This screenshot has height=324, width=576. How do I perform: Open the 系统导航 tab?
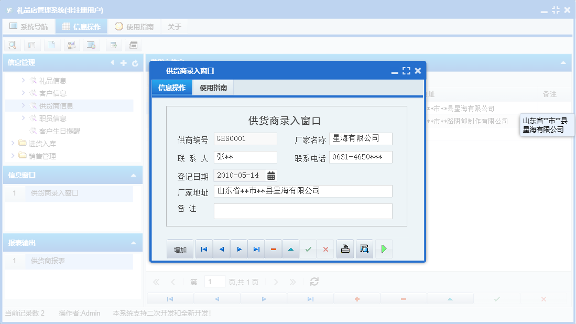click(x=29, y=26)
